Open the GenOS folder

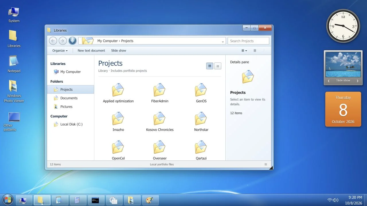tap(201, 93)
